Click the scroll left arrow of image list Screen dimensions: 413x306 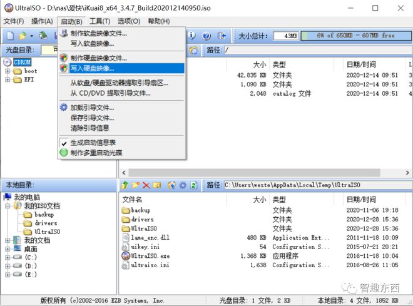[x=124, y=173]
